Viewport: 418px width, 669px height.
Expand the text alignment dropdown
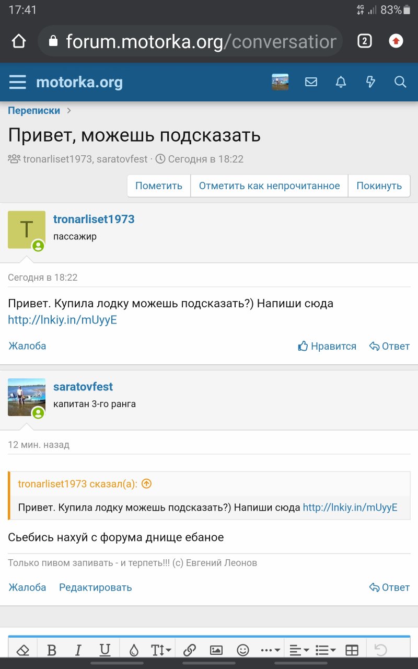point(299,650)
